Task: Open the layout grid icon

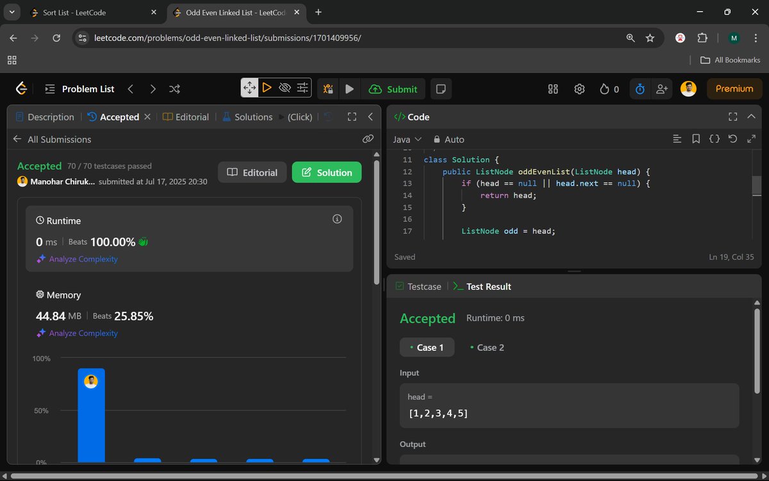Action: click(553, 89)
